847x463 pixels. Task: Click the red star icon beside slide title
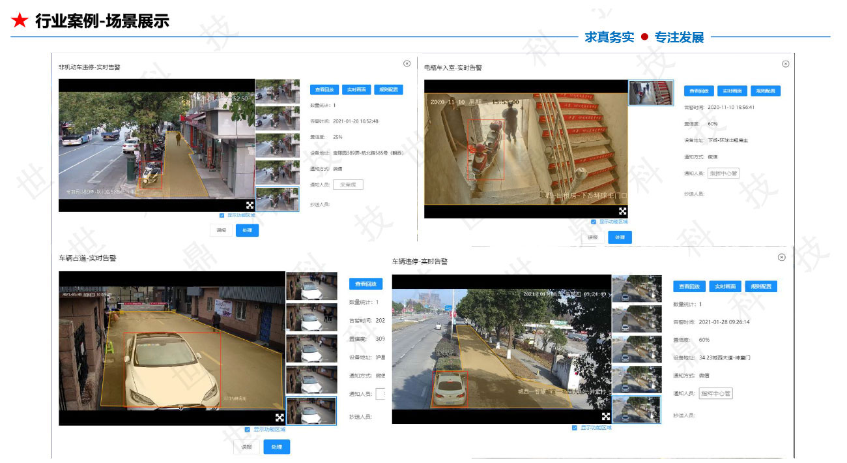20,22
